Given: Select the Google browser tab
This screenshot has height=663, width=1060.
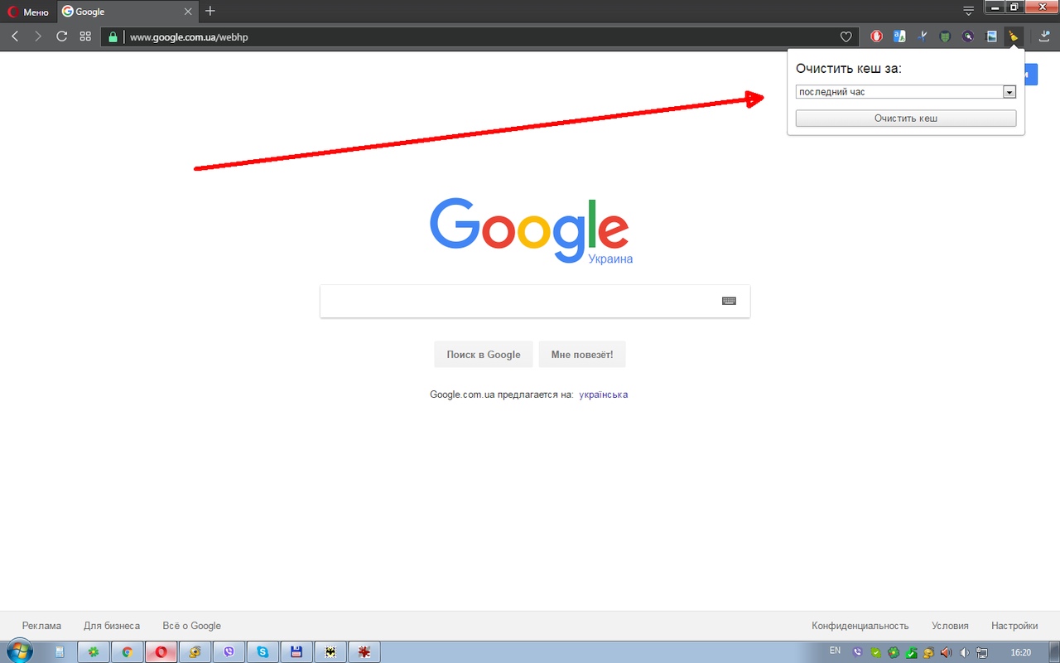Looking at the screenshot, I should [127, 12].
